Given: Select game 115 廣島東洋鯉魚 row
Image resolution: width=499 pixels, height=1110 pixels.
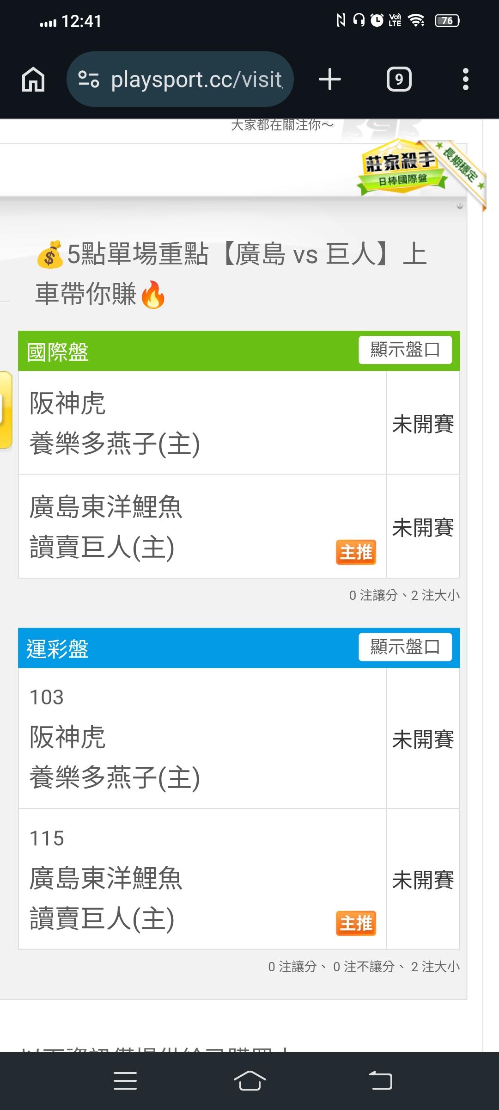Looking at the screenshot, I should pyautogui.click(x=202, y=879).
